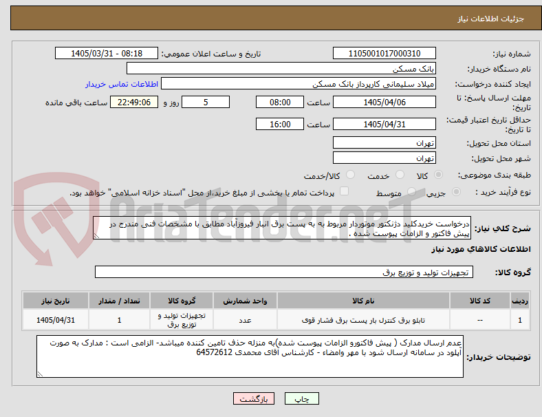Toggle the Islamic treasury payment checkbox

pyautogui.click(x=345, y=191)
